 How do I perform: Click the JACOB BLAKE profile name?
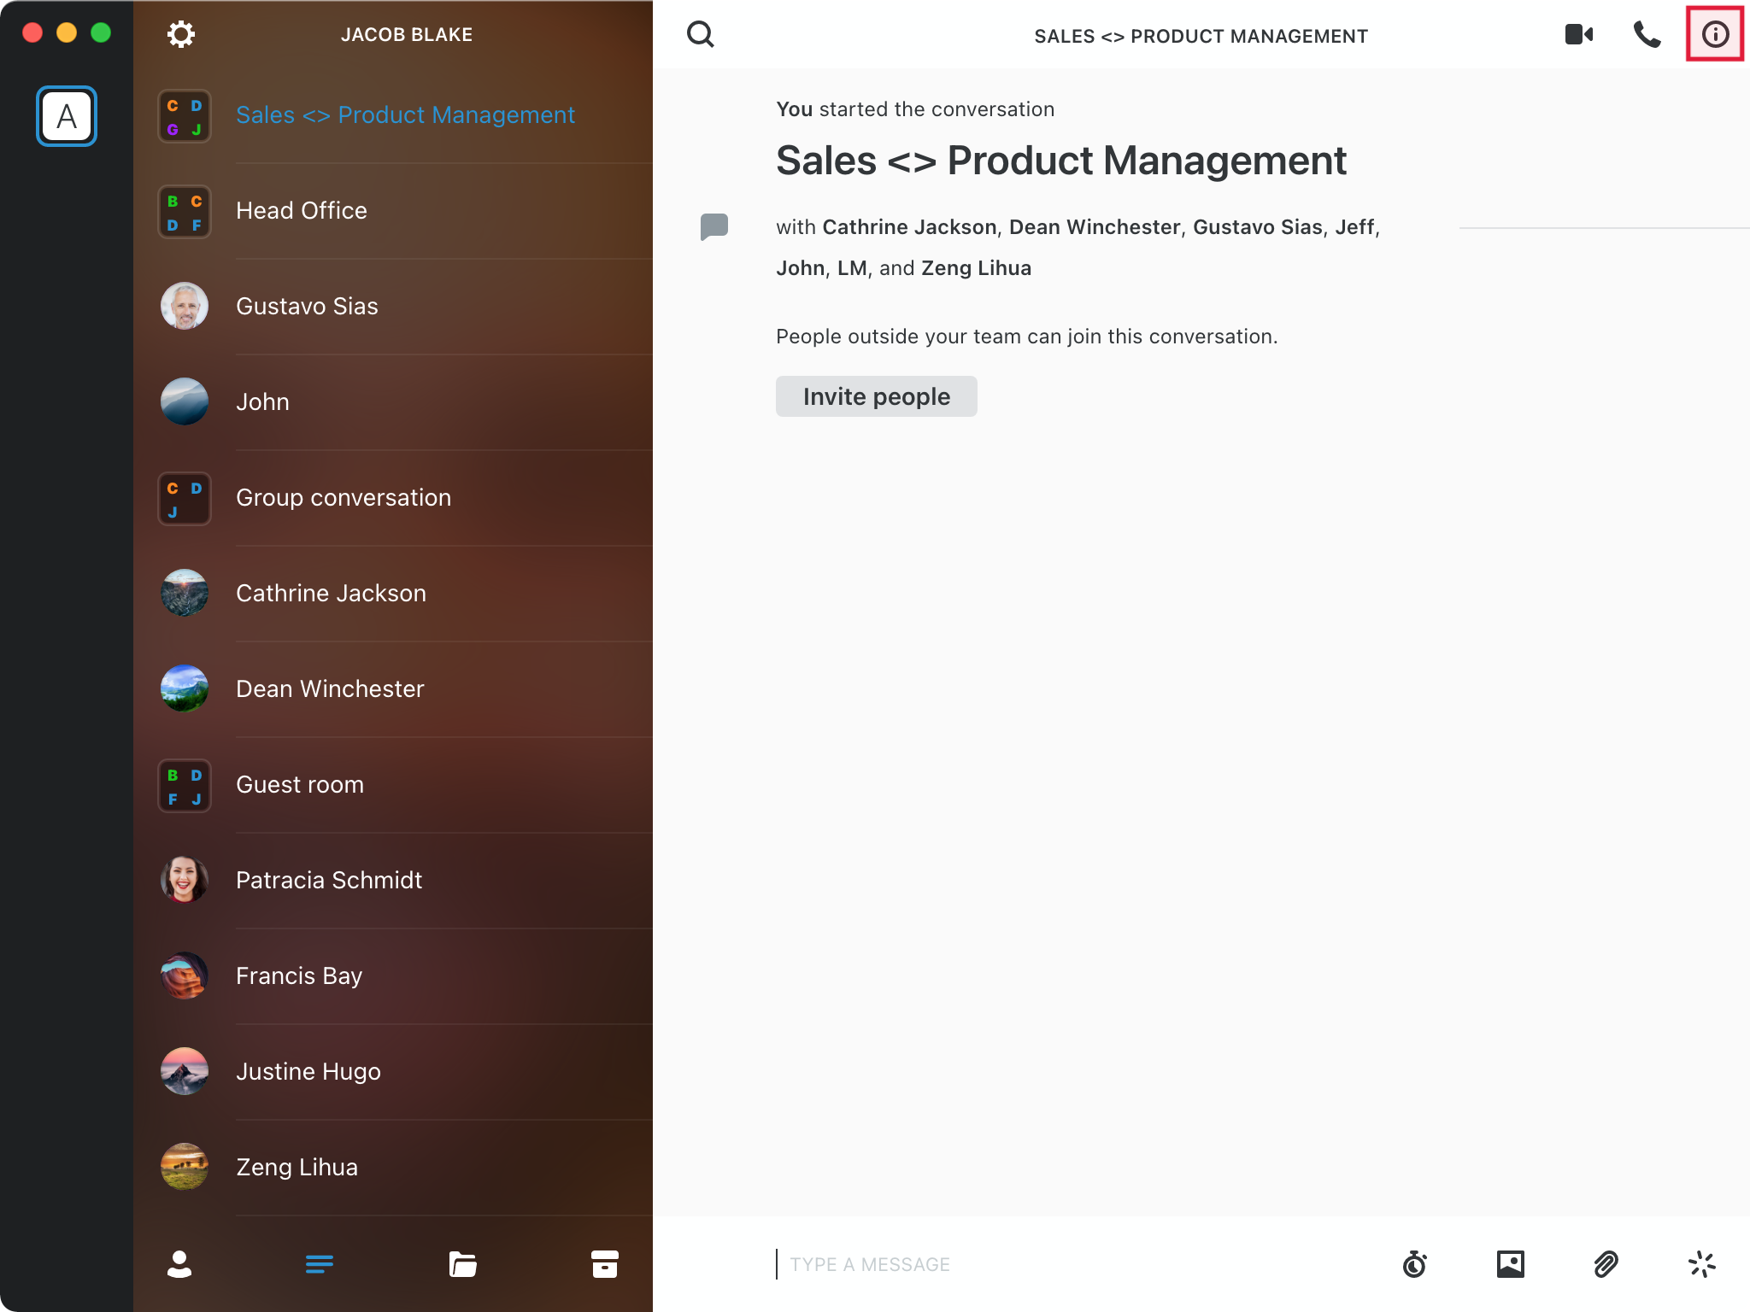[x=407, y=34]
